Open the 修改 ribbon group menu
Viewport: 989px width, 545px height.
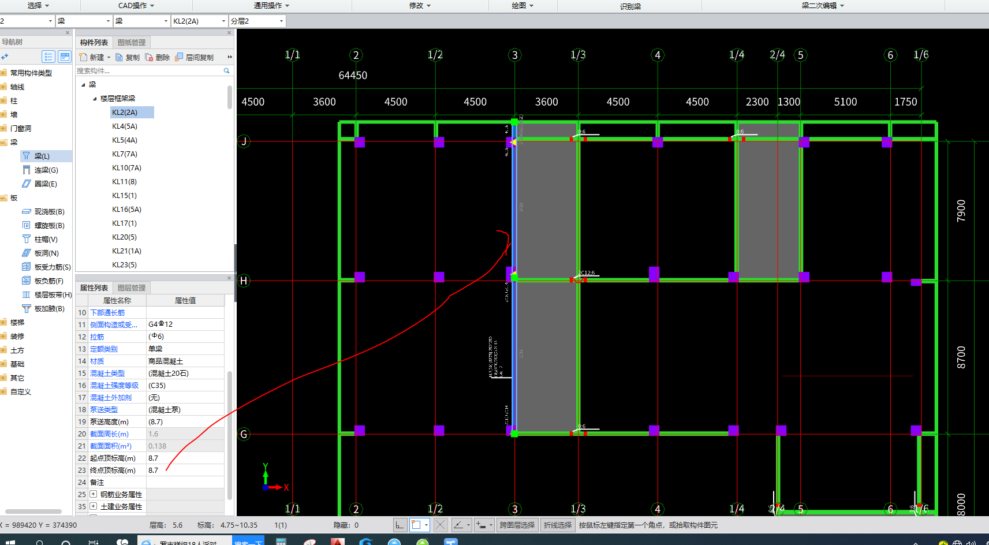420,5
